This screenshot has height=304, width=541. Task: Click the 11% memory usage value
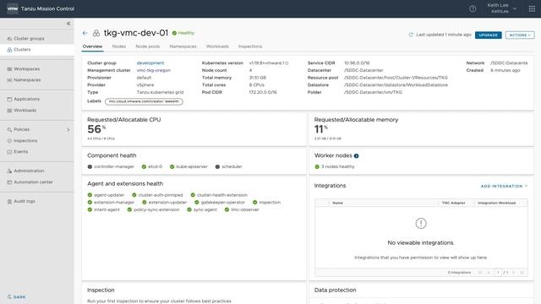tap(321, 129)
